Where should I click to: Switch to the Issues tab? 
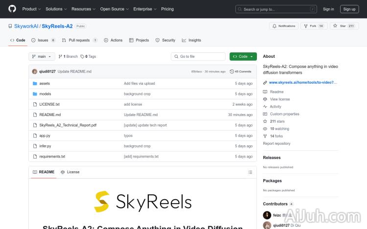(x=43, y=40)
